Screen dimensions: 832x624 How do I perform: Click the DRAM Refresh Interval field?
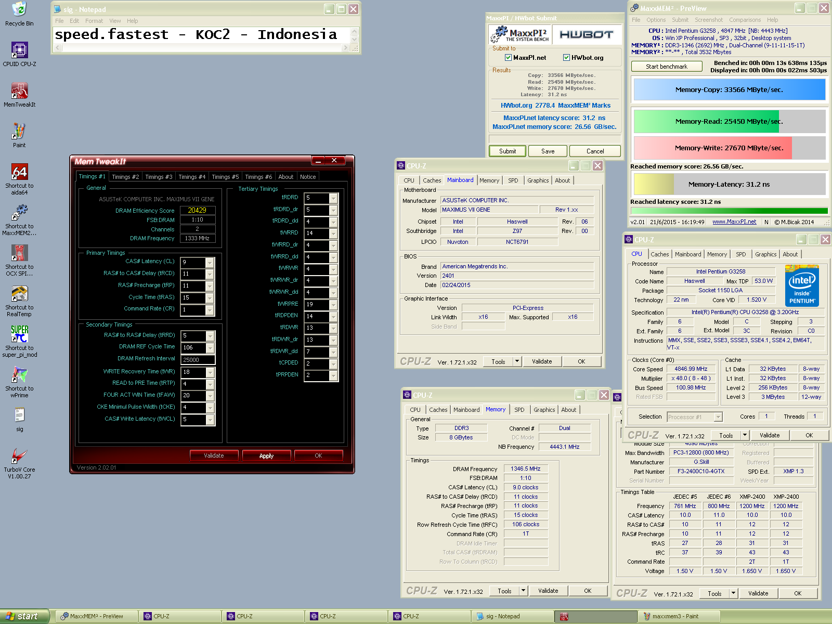198,360
